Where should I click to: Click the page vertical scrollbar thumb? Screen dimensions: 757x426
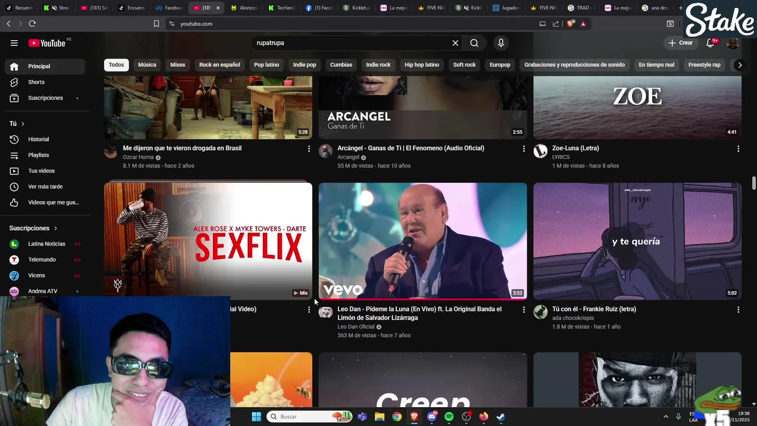pos(754,183)
